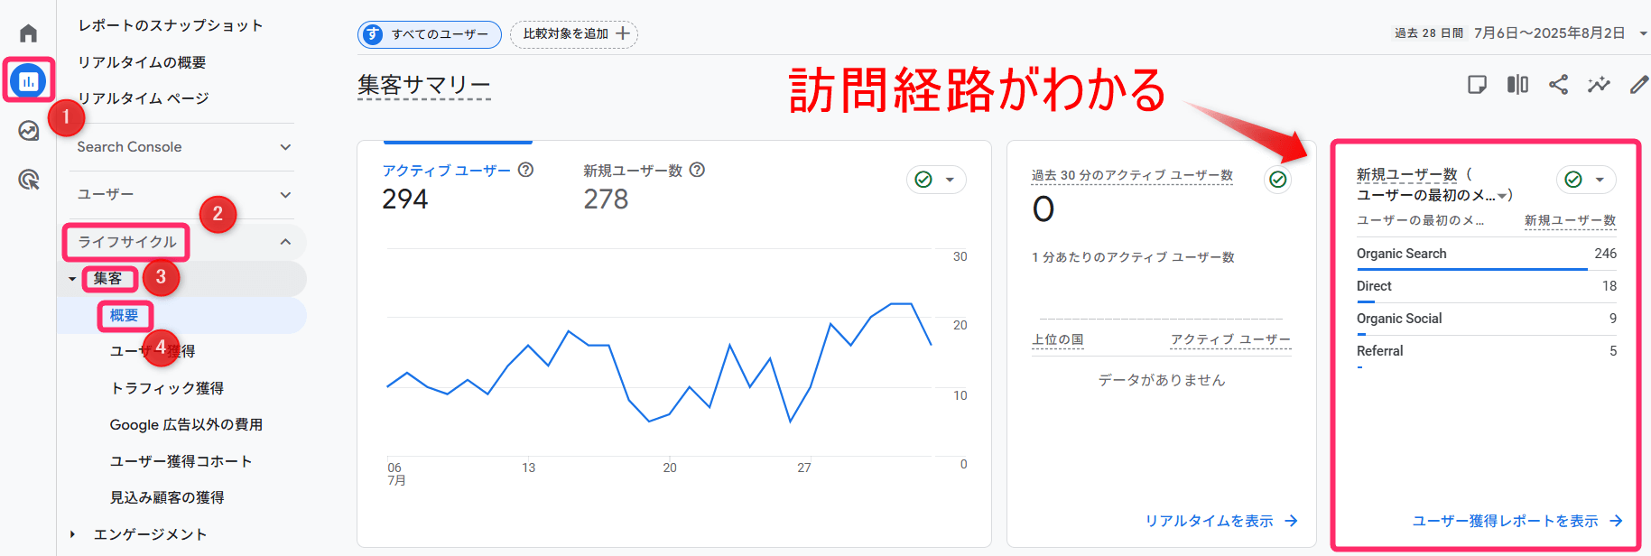Open the Reports bar-chart icon

tap(28, 81)
